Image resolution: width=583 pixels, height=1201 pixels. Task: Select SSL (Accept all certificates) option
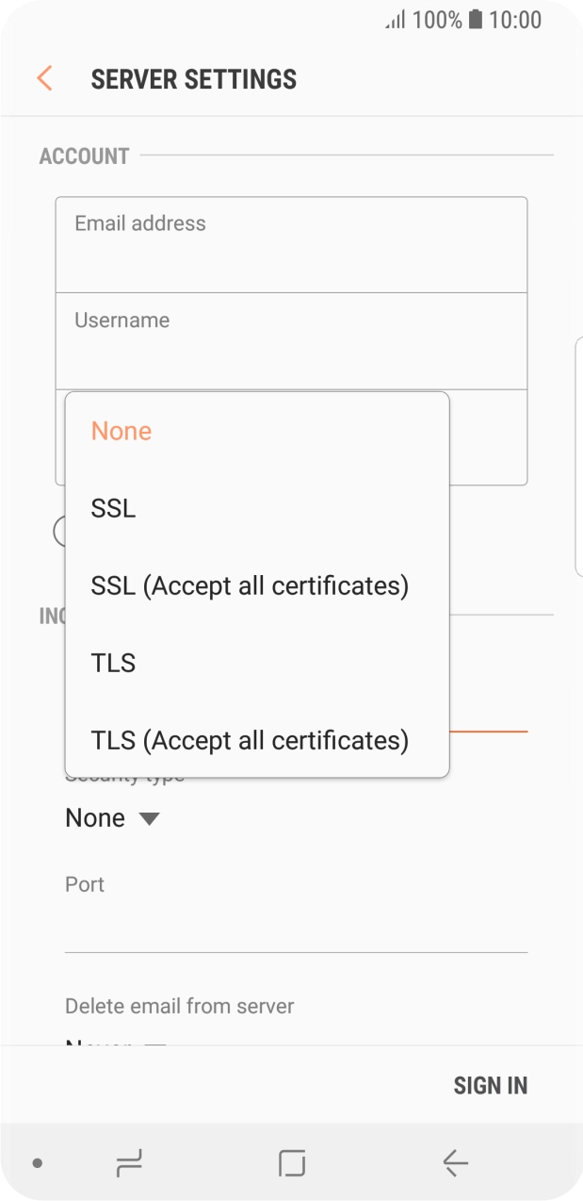[249, 585]
